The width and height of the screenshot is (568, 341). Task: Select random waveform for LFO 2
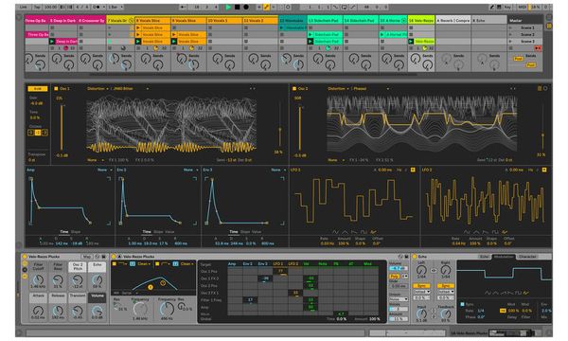point(505,232)
